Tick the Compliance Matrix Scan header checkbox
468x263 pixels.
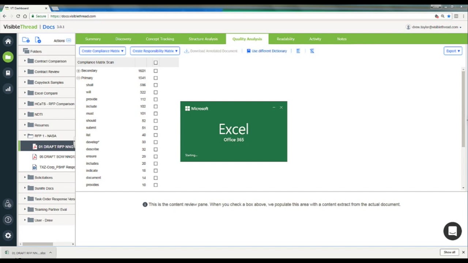click(156, 63)
